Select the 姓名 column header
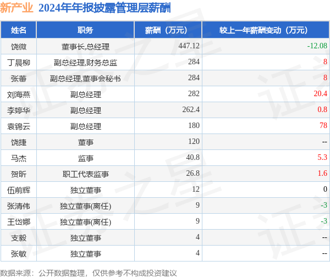The image size is (330, 278). (x=19, y=30)
